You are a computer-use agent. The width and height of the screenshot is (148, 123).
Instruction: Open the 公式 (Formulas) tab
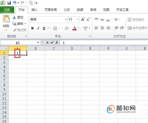point(67,10)
